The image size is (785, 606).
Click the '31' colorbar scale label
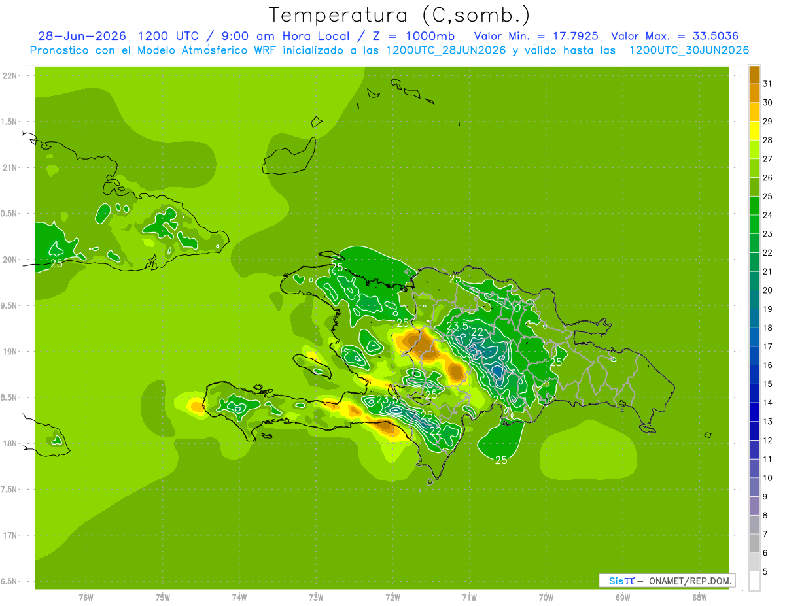point(768,84)
